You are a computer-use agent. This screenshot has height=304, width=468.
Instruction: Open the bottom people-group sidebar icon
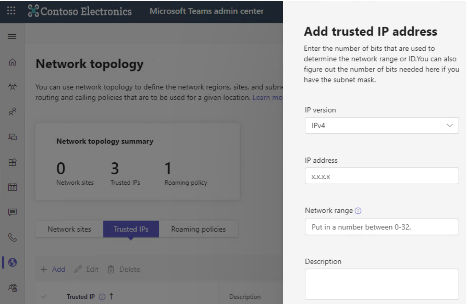pyautogui.click(x=12, y=288)
